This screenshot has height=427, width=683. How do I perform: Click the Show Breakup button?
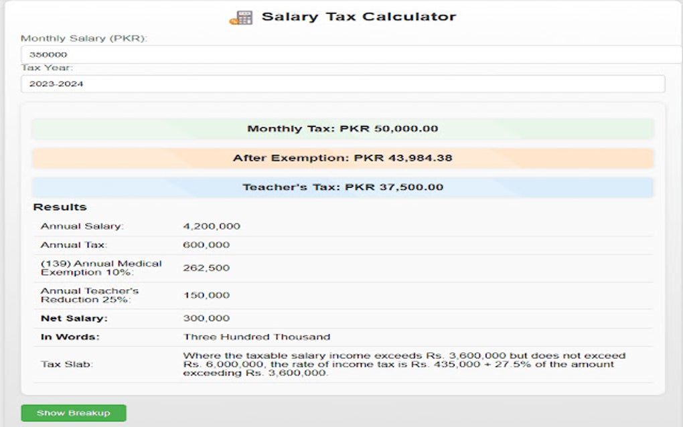point(74,413)
